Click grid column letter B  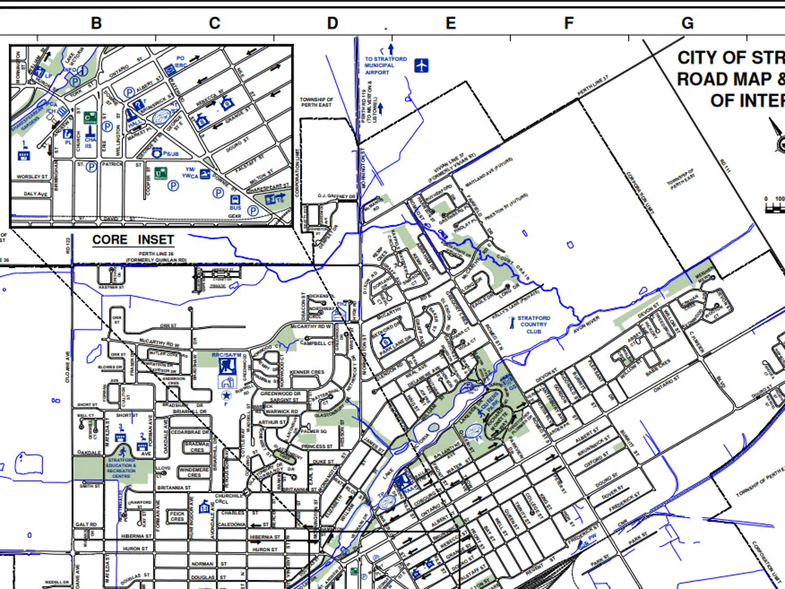(x=96, y=23)
